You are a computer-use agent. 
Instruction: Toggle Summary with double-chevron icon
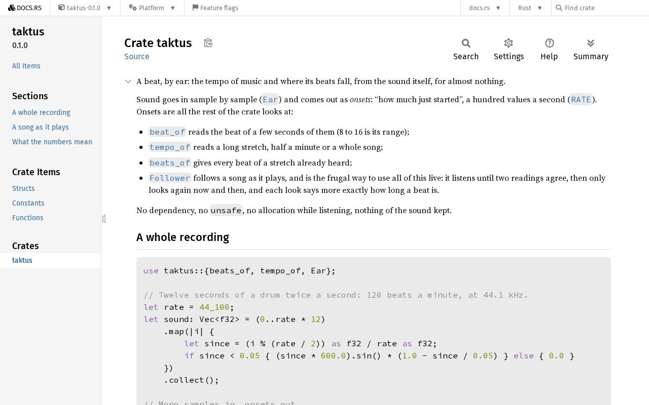(x=591, y=50)
